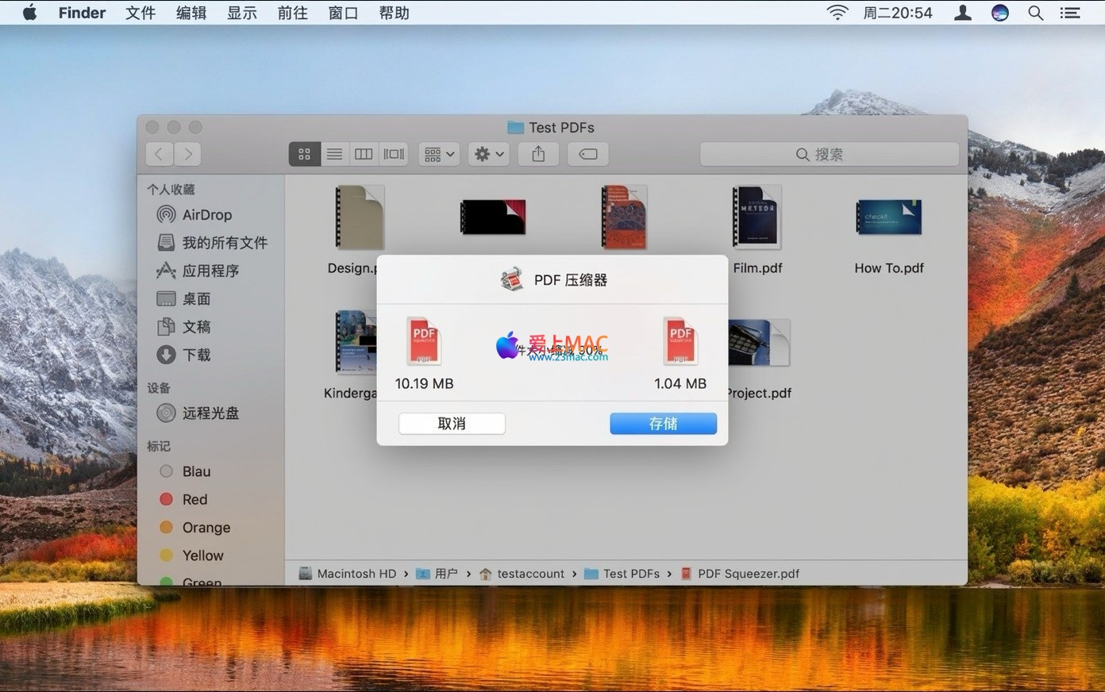Open 下载 downloads folder in sidebar

[196, 355]
